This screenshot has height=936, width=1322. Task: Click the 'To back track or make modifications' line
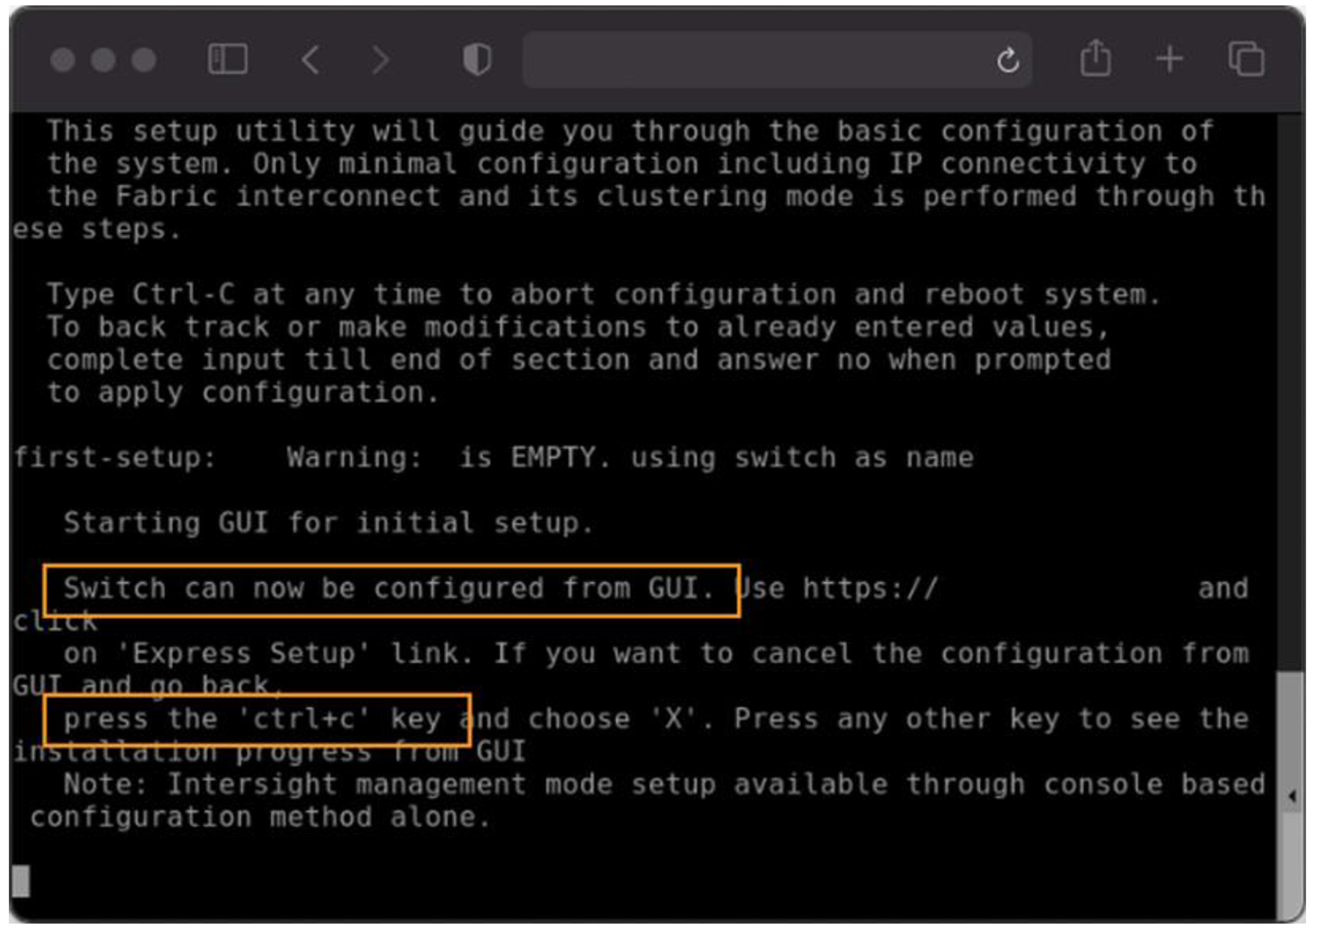tap(578, 328)
